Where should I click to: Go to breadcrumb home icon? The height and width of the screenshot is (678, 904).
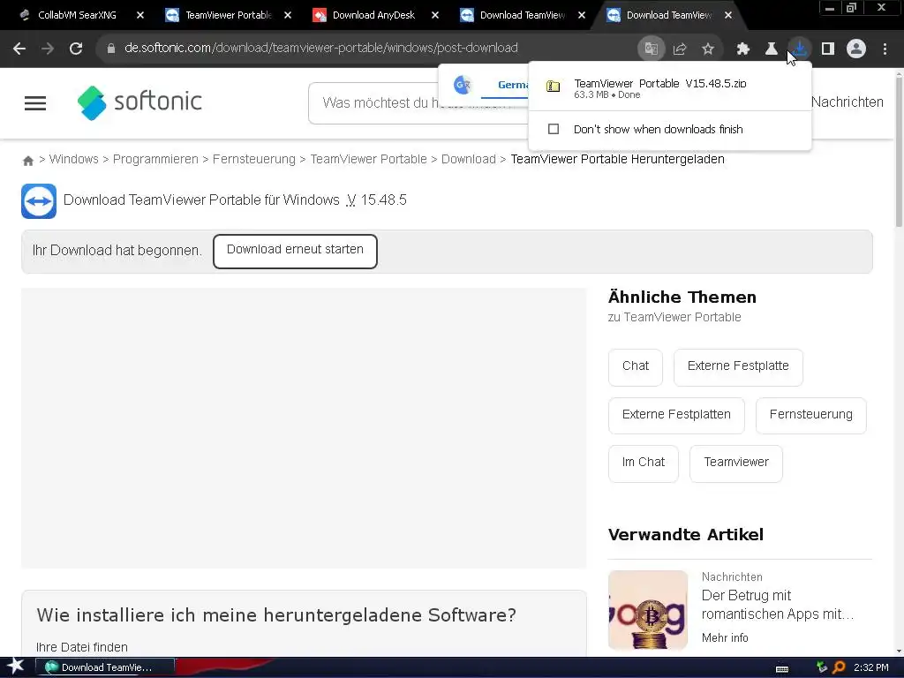27,161
